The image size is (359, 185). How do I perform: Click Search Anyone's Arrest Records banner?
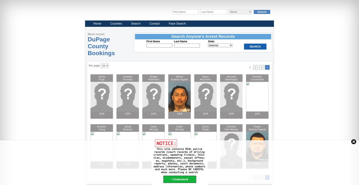click(x=203, y=36)
